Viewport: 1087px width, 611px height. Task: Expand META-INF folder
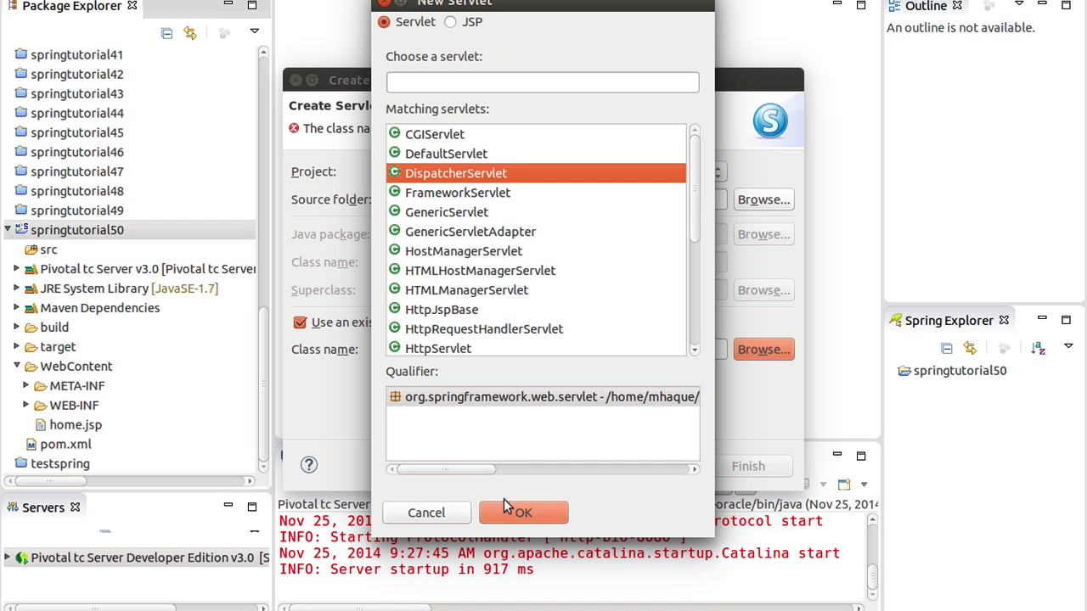(x=25, y=386)
